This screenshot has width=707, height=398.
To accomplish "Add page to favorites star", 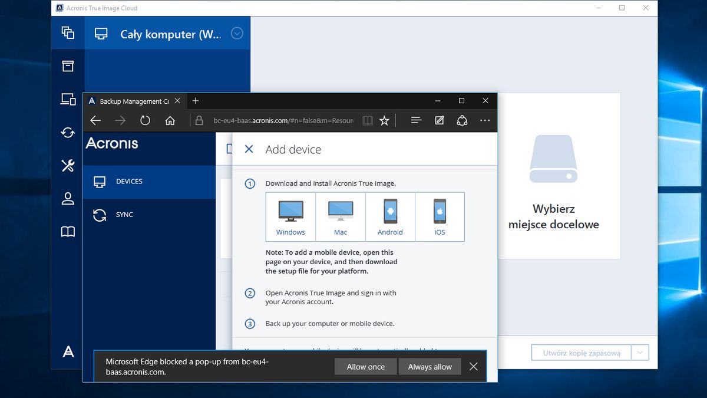I will click(x=384, y=120).
